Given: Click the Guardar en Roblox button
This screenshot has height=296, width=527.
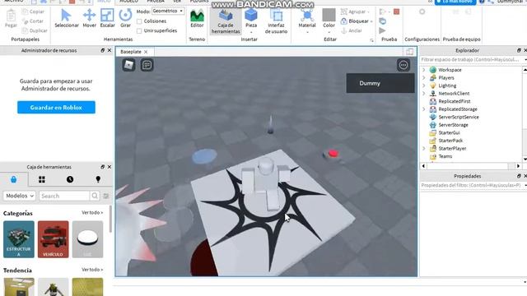Looking at the screenshot, I should coord(56,108).
